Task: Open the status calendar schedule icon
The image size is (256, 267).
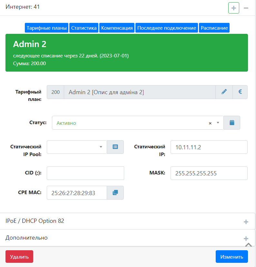Action: tap(232, 123)
